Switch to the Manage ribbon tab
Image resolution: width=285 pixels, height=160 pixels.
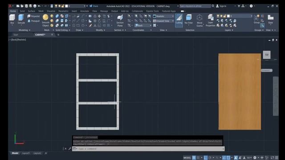point(104,11)
